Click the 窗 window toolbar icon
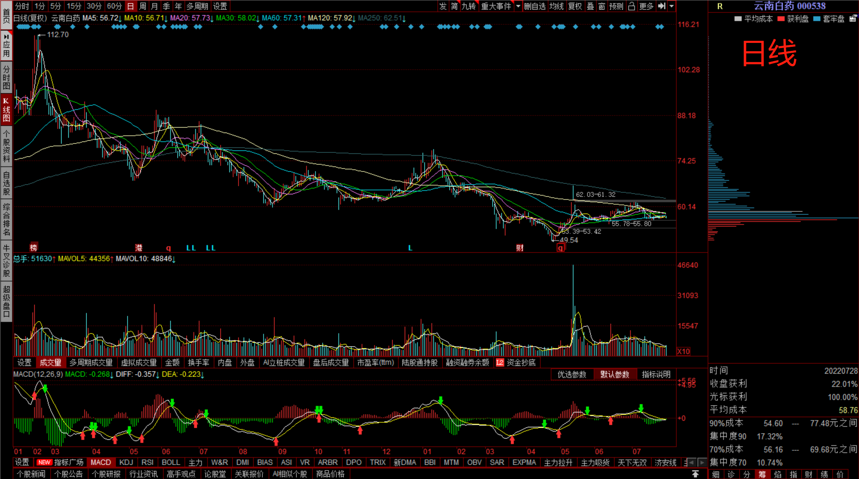 coord(602,6)
